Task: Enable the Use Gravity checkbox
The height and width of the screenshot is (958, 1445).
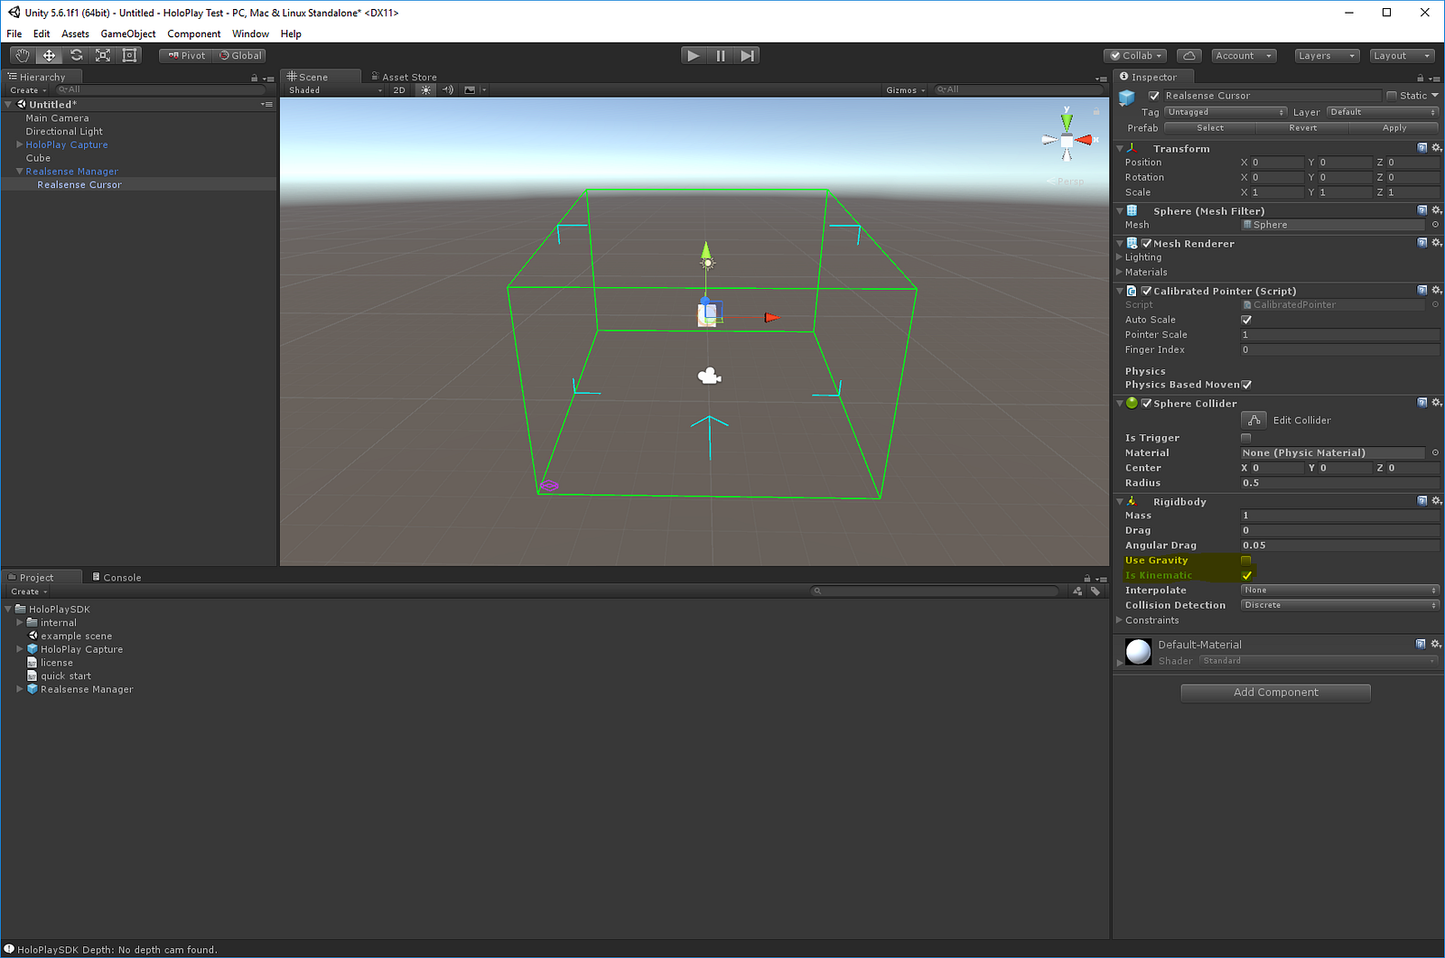Action: 1246,561
